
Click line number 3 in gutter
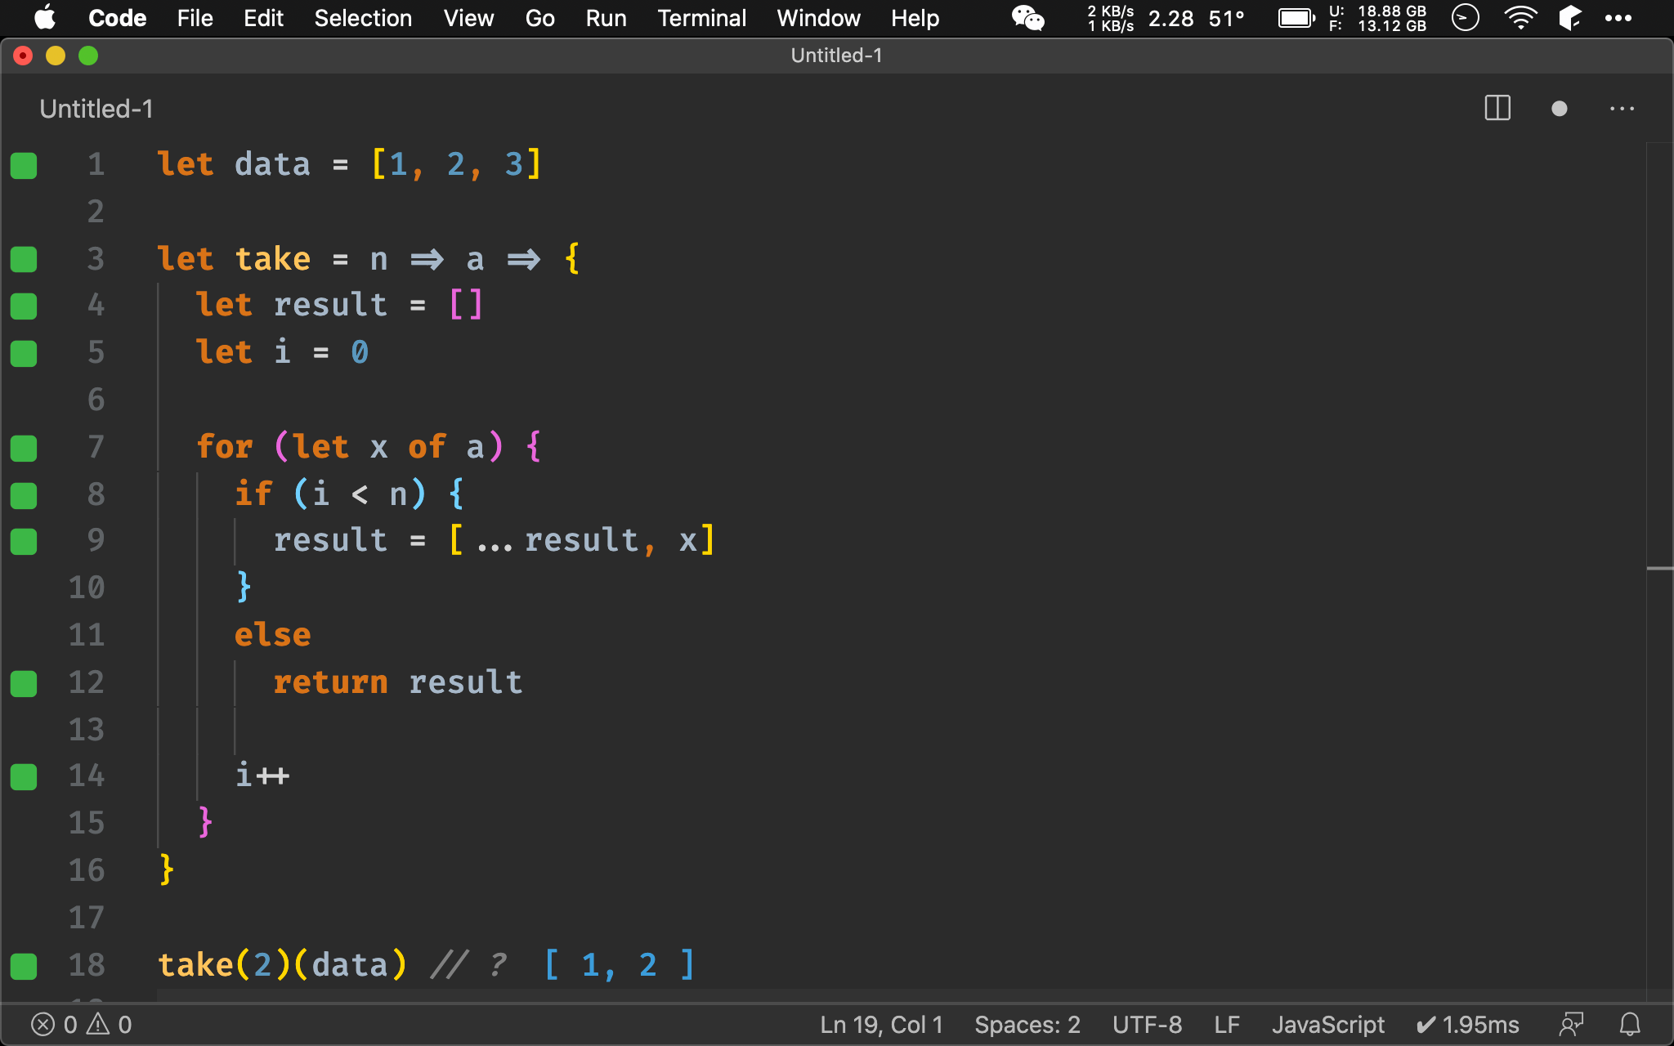pyautogui.click(x=96, y=259)
